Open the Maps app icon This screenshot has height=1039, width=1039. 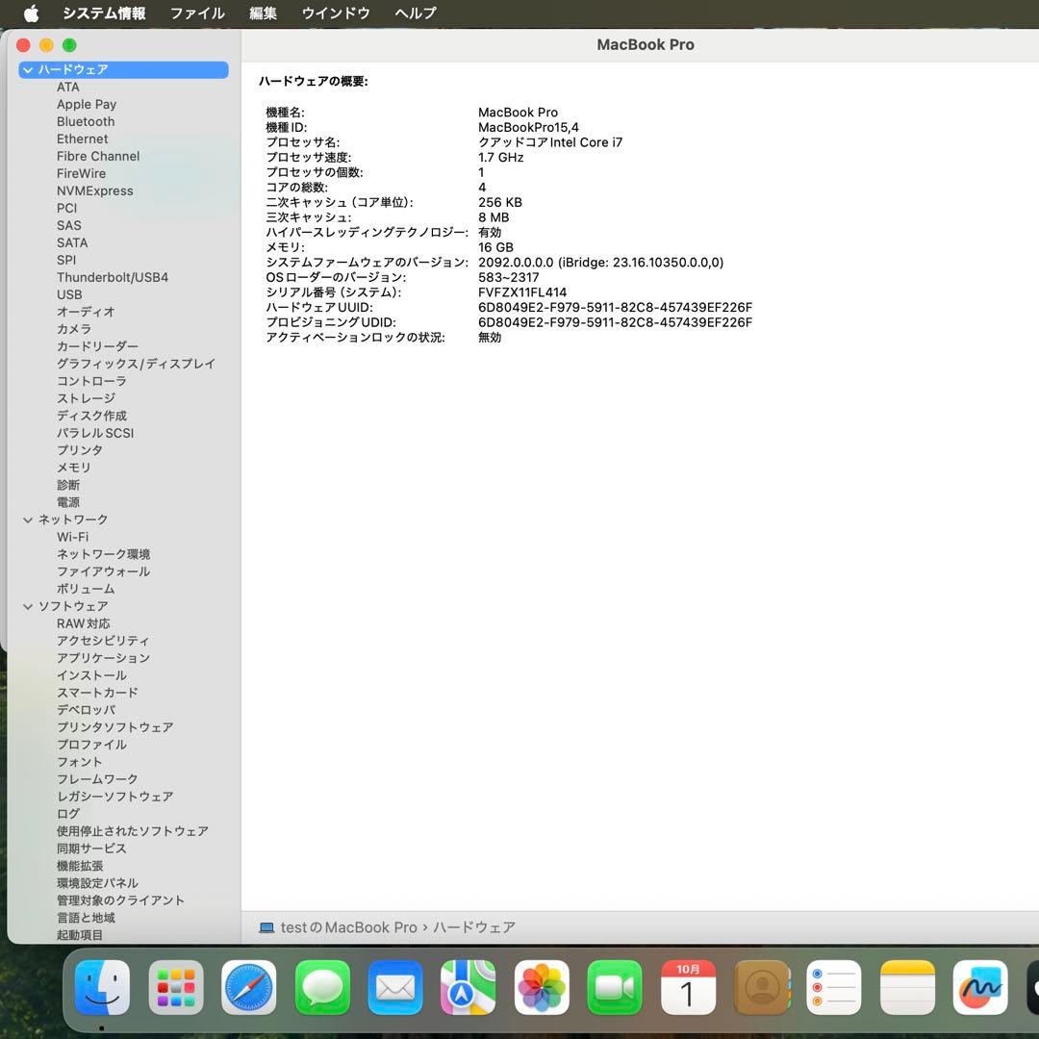pyautogui.click(x=468, y=987)
